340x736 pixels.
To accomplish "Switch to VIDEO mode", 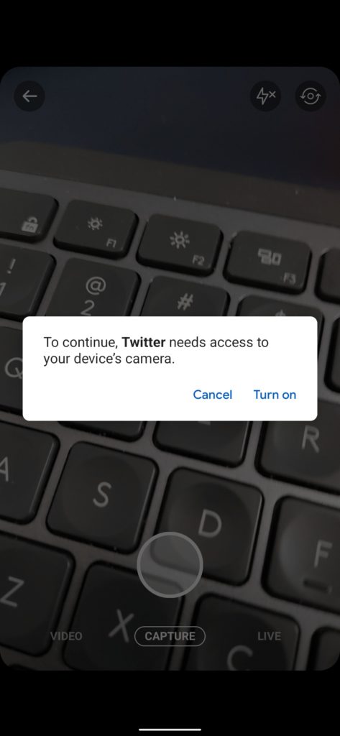I will point(66,636).
